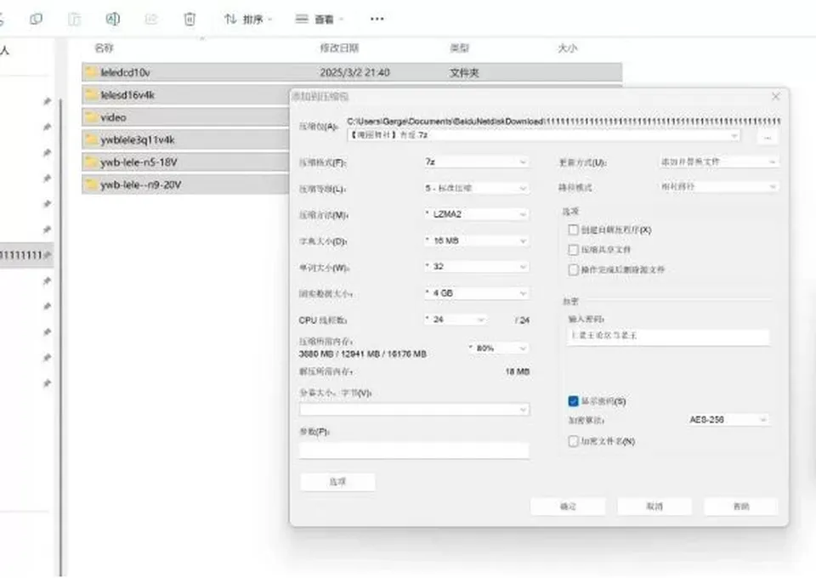Open the three-dot more options menu
816x578 pixels.
(x=377, y=20)
